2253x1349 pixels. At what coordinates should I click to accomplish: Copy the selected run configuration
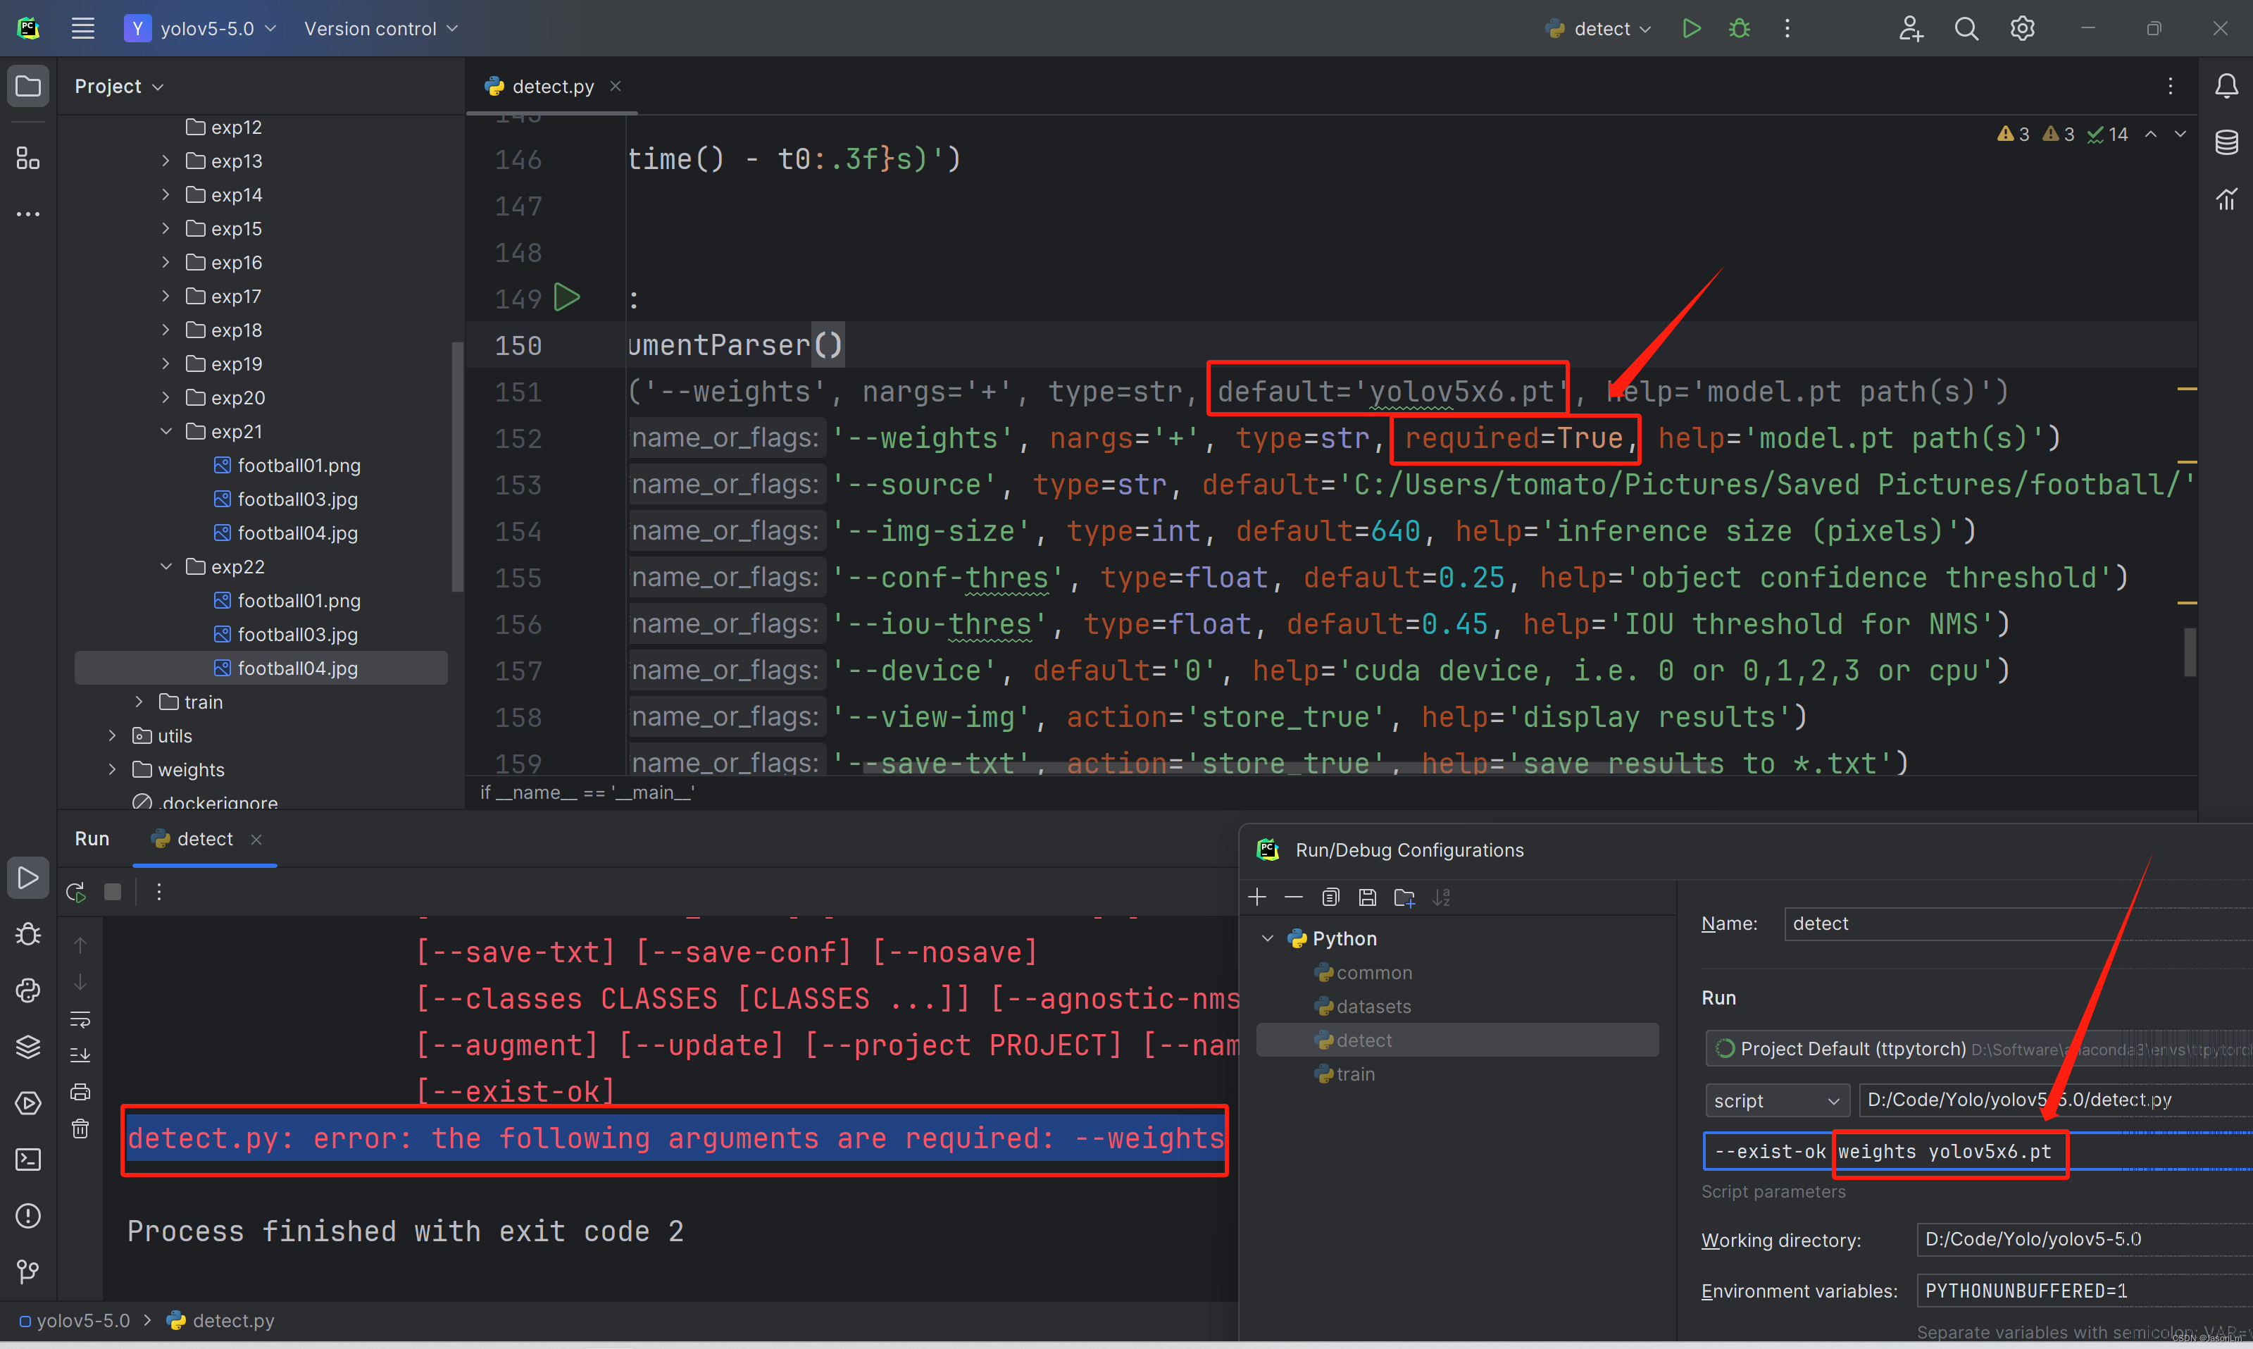tap(1330, 897)
